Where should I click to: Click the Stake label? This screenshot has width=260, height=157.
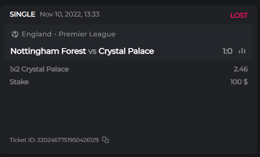19,82
